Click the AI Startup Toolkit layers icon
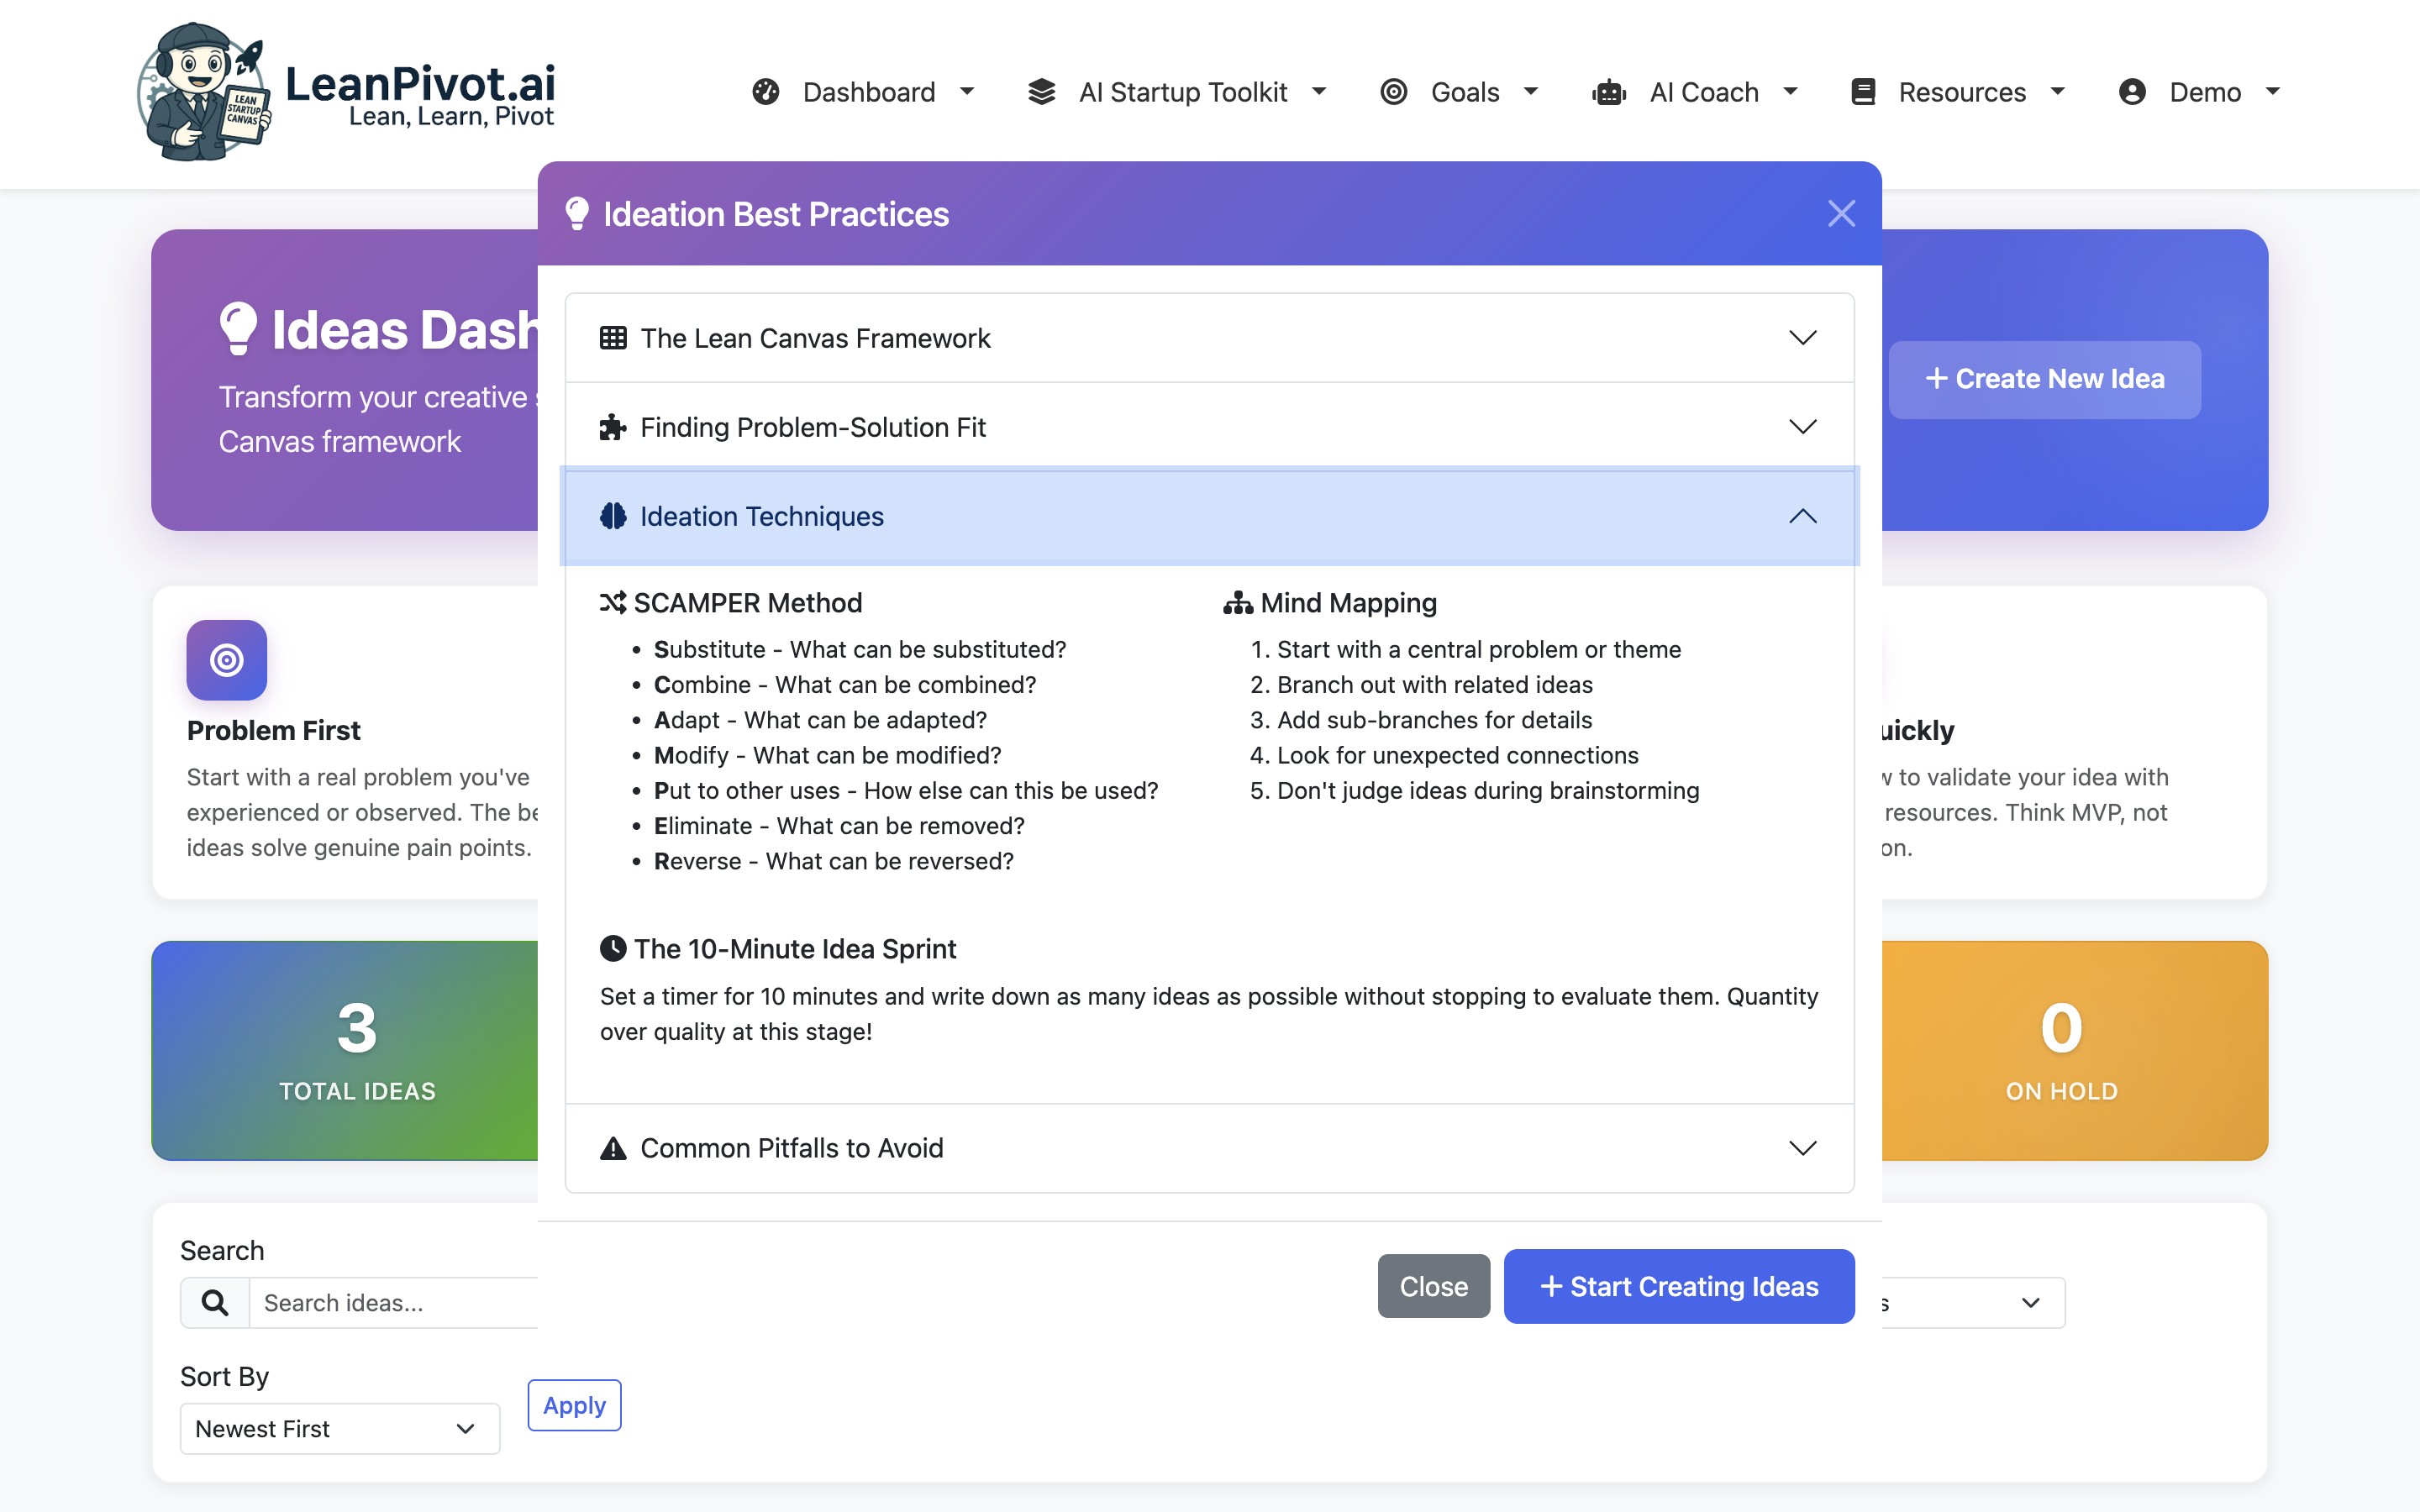The width and height of the screenshot is (2420, 1512). click(1041, 92)
